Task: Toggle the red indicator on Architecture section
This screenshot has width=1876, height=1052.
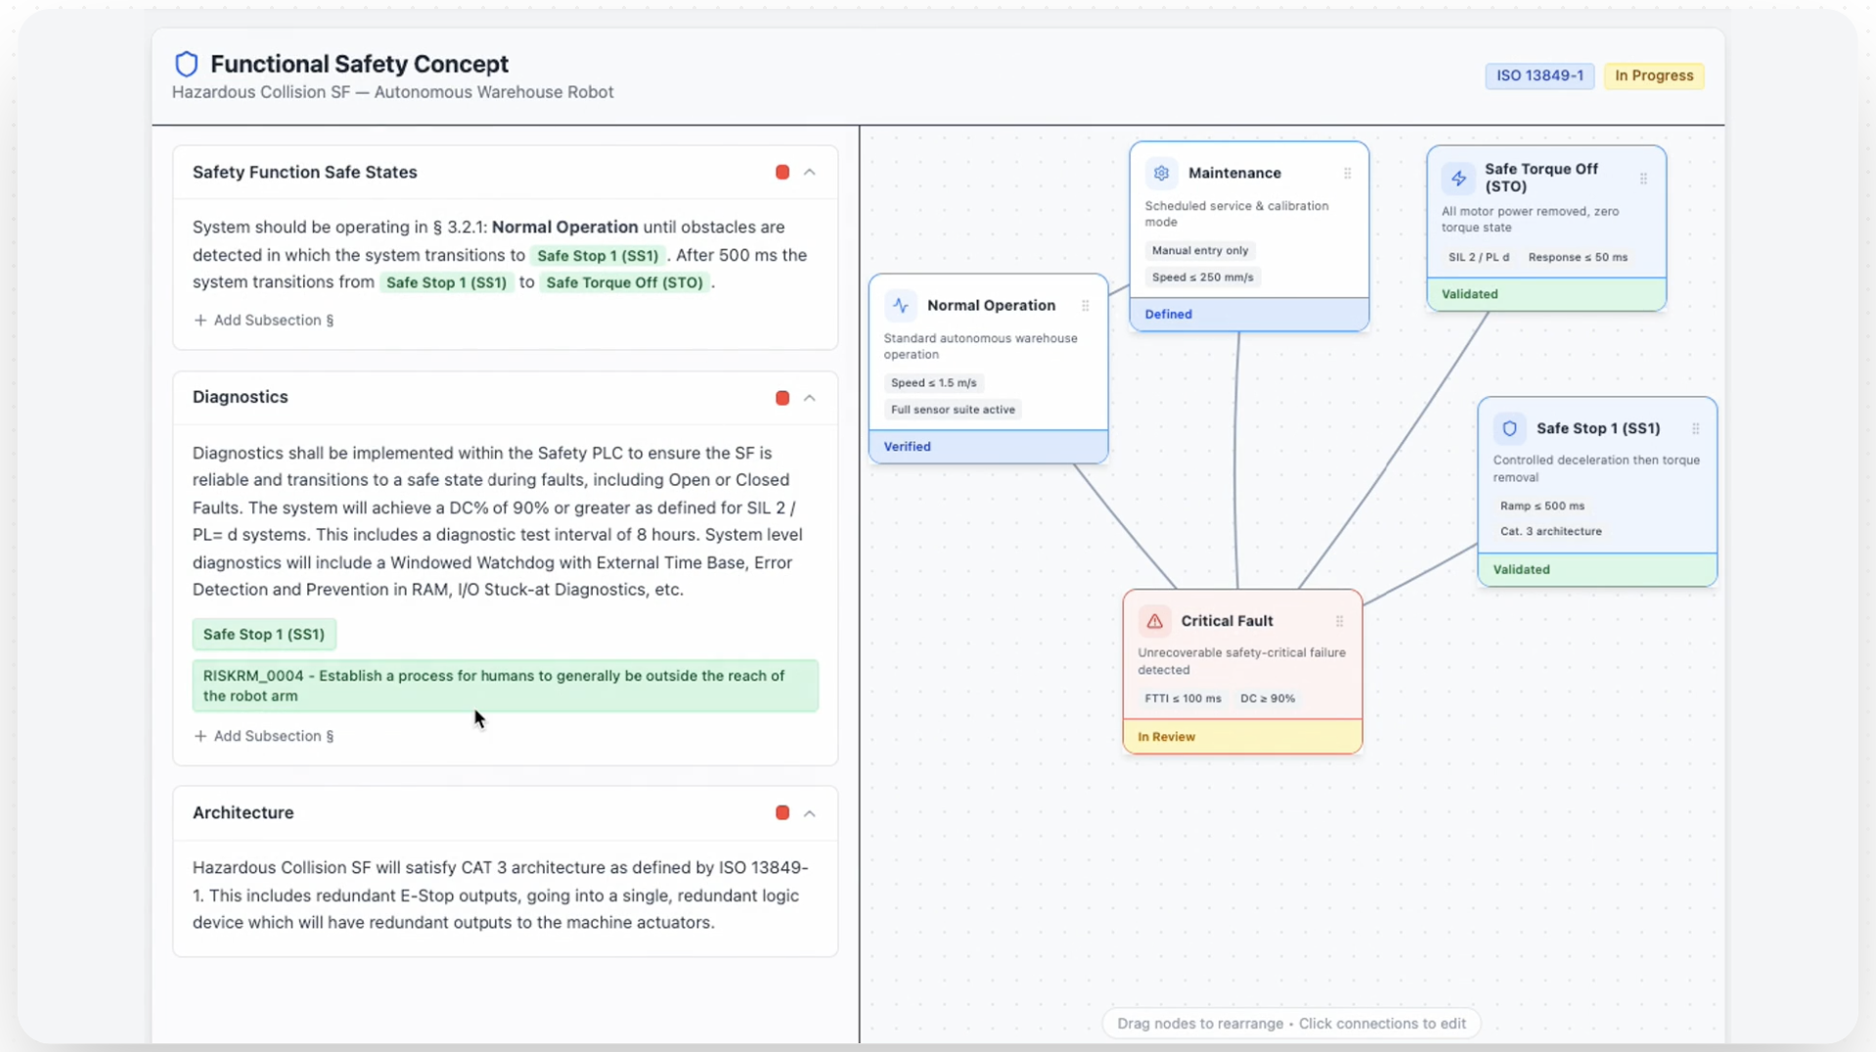Action: pos(782,812)
